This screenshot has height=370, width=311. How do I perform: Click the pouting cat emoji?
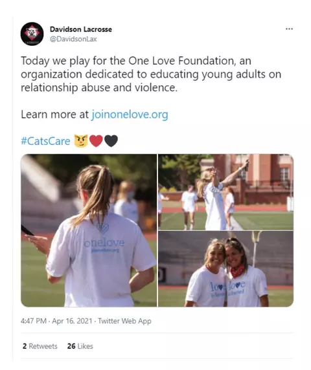[81, 141]
